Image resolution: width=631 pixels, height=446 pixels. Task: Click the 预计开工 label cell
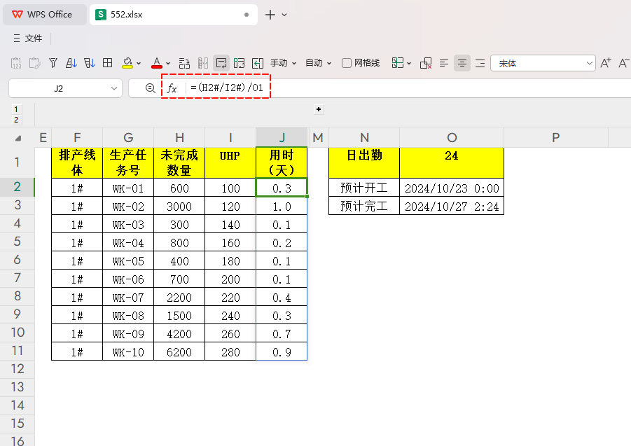[x=364, y=188]
